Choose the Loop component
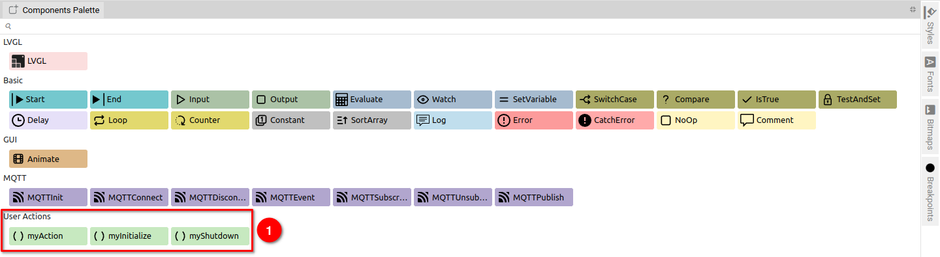The image size is (940, 257). [x=129, y=120]
